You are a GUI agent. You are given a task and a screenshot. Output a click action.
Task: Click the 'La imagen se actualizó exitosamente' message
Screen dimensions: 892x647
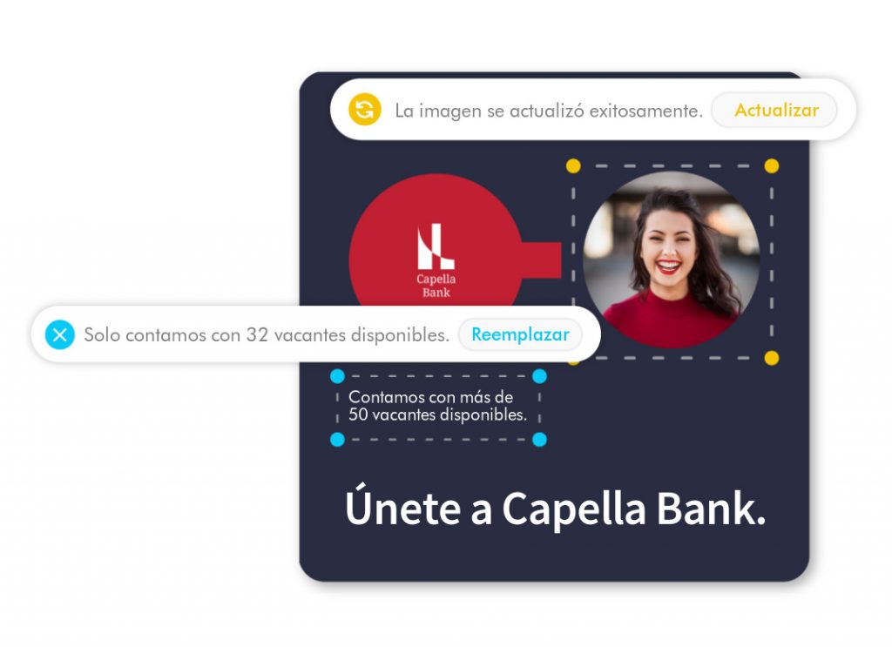[549, 111]
